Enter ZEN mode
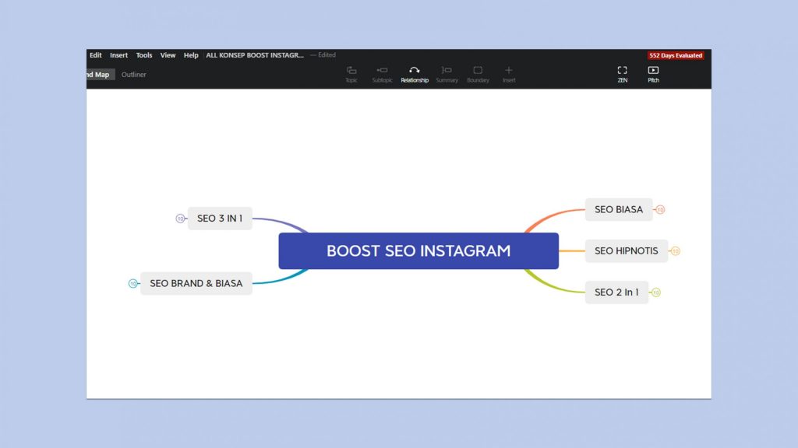The image size is (798, 448). [623, 74]
